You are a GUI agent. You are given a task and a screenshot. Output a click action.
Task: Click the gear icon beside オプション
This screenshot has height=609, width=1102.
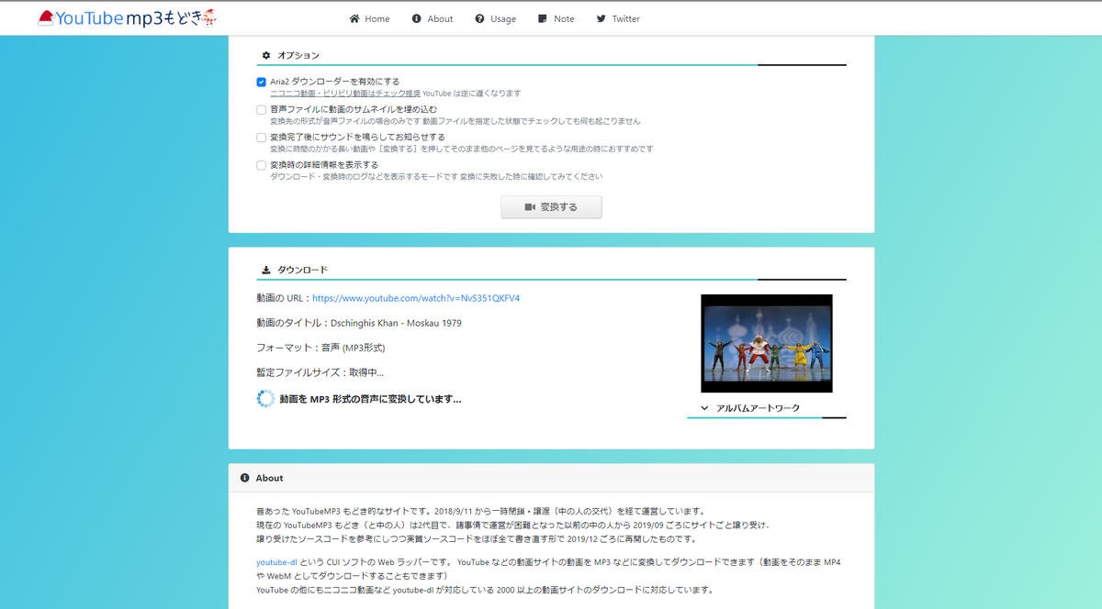click(266, 55)
